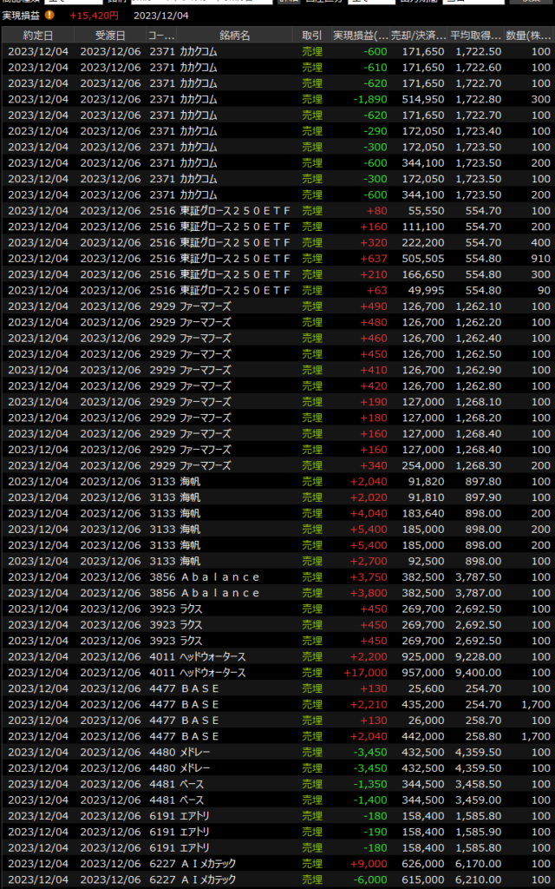Click the 平均取得 column header
555x889 pixels.
coord(476,36)
